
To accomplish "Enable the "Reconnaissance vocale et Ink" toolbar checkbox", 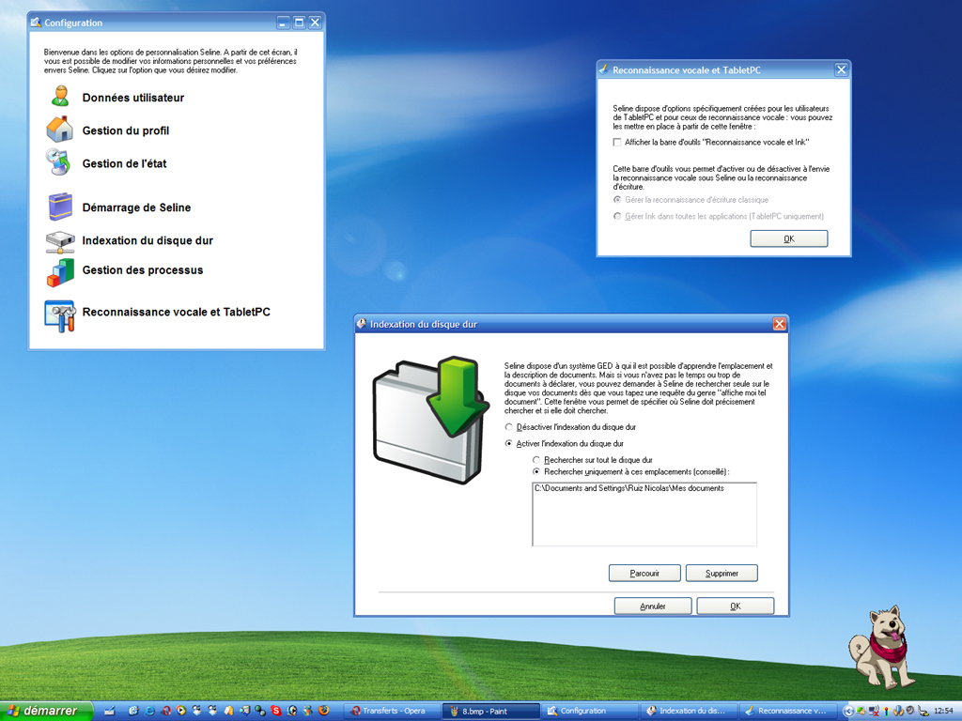I will pyautogui.click(x=617, y=143).
